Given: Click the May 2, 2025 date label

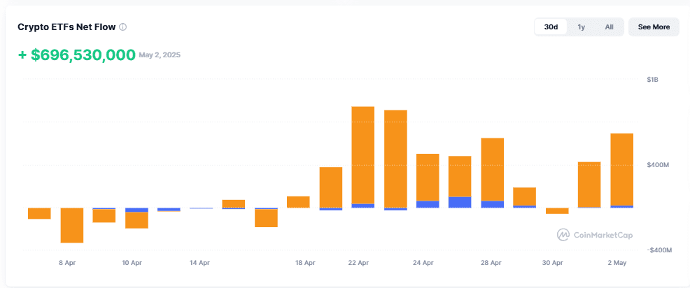Looking at the screenshot, I should click(160, 55).
